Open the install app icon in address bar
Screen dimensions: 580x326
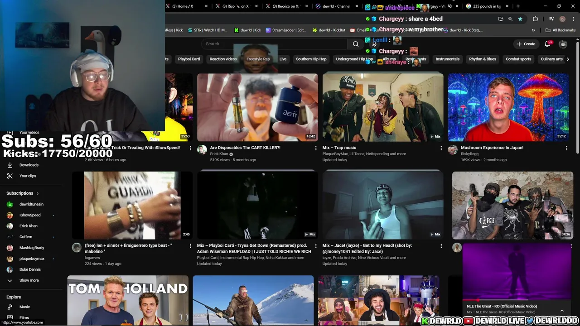[x=501, y=19]
